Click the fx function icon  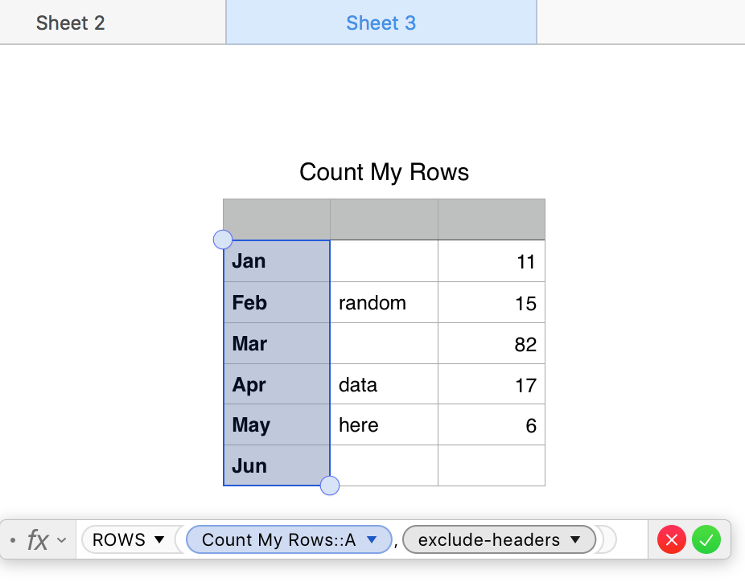38,540
